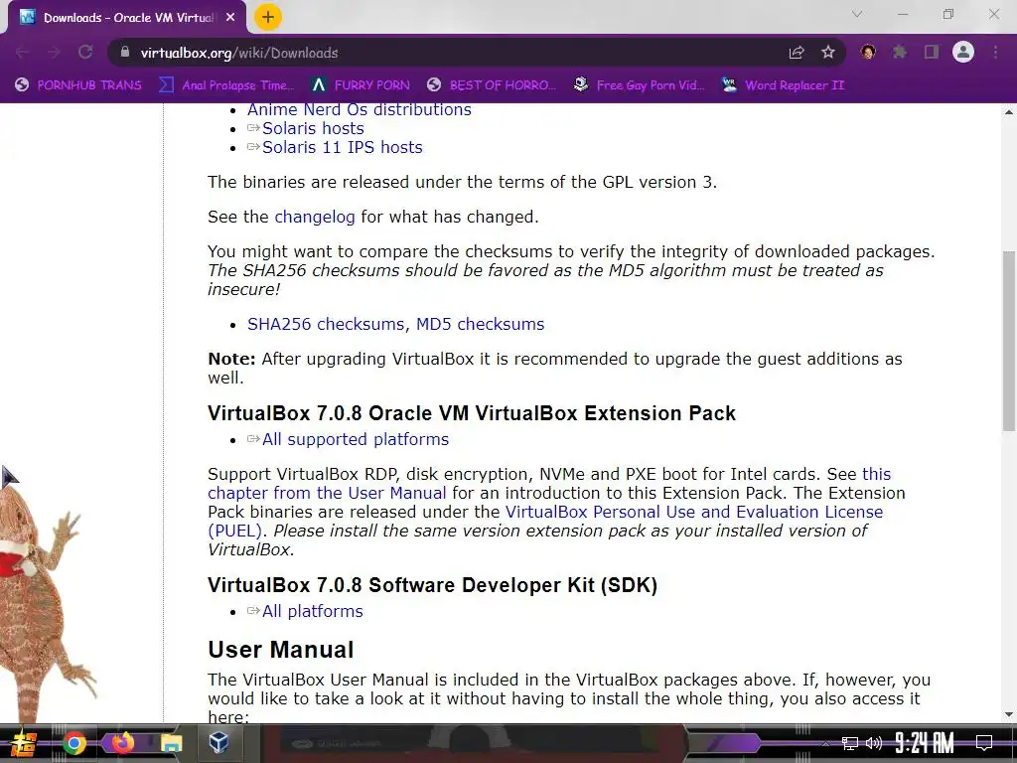Open the changelog link

point(315,217)
